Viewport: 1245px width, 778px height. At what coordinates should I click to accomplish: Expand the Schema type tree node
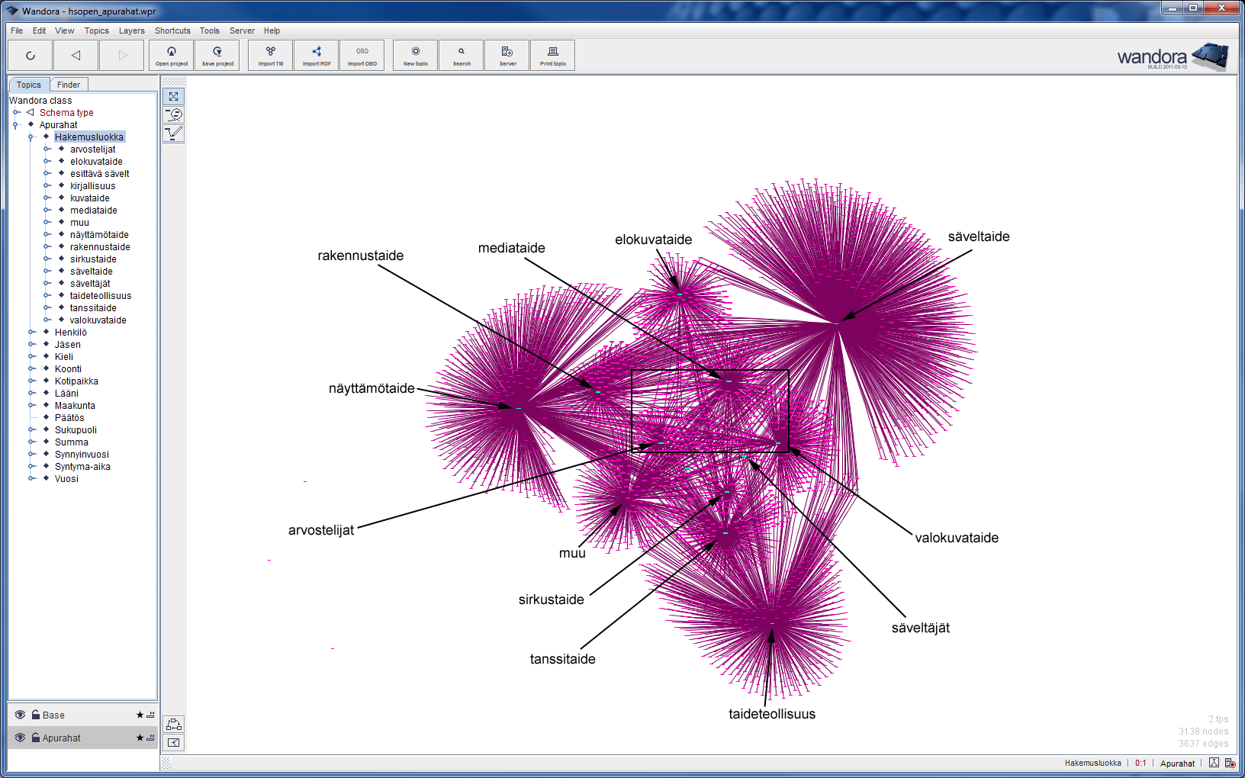pos(16,113)
